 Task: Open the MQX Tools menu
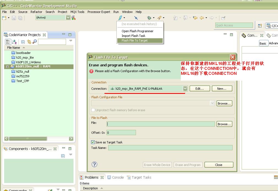77,12
